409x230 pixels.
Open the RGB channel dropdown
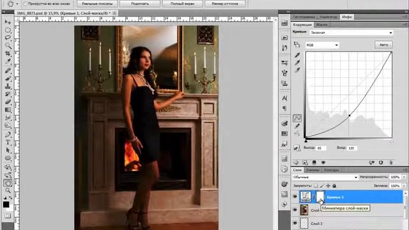[x=322, y=45]
